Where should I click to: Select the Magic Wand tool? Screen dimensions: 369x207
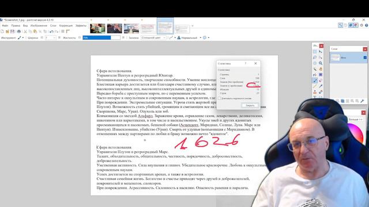(x=315, y=69)
